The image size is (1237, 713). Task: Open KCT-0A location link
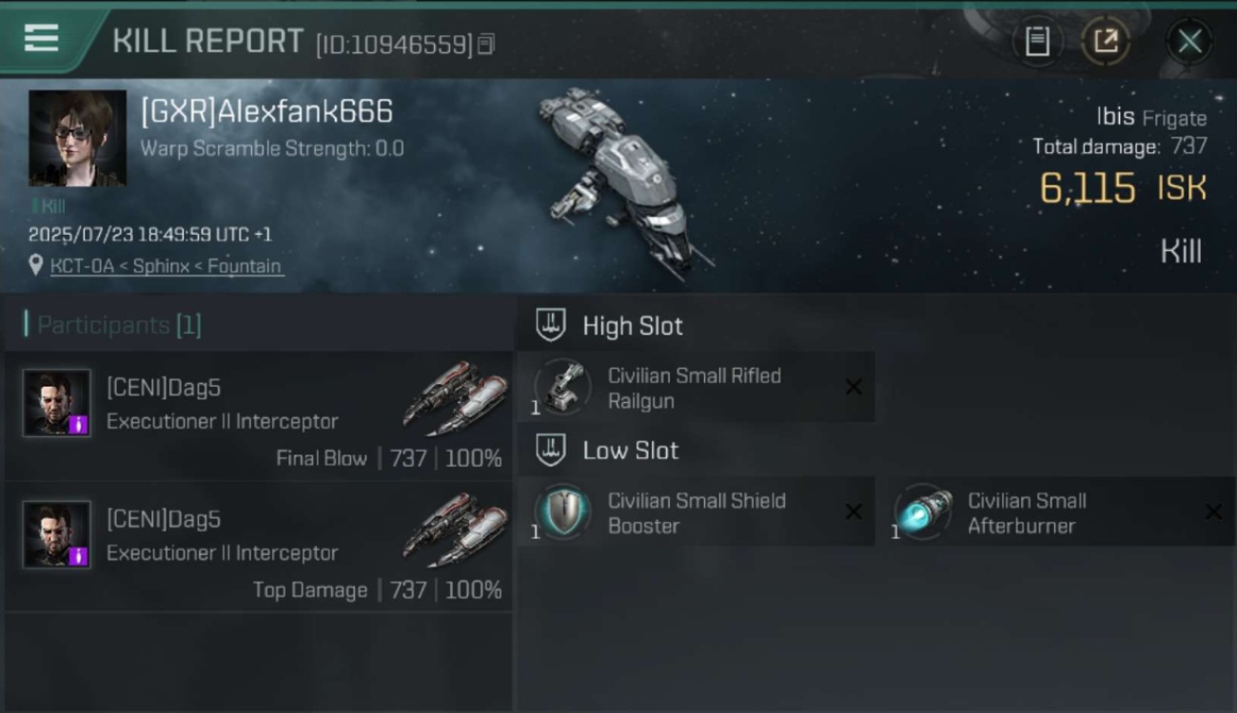pyautogui.click(x=167, y=266)
